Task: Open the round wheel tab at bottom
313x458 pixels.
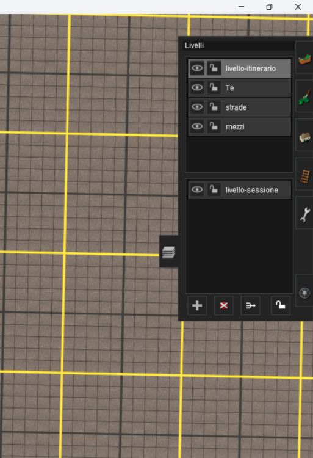Action: coord(304,291)
